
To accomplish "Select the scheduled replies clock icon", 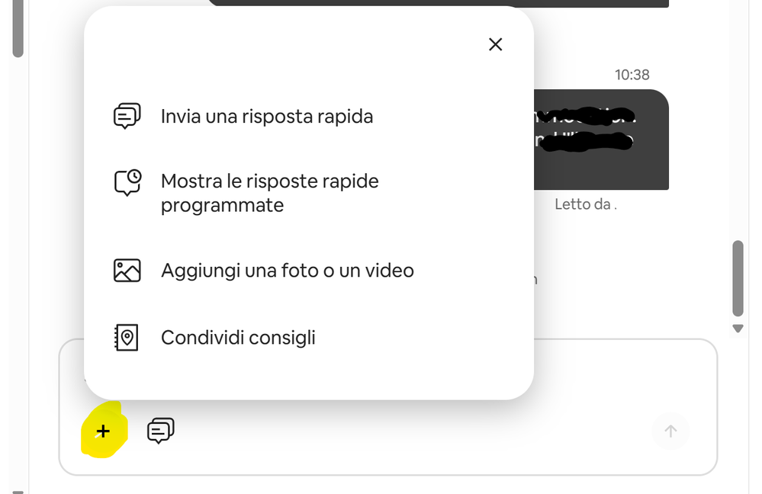I will tap(127, 181).
